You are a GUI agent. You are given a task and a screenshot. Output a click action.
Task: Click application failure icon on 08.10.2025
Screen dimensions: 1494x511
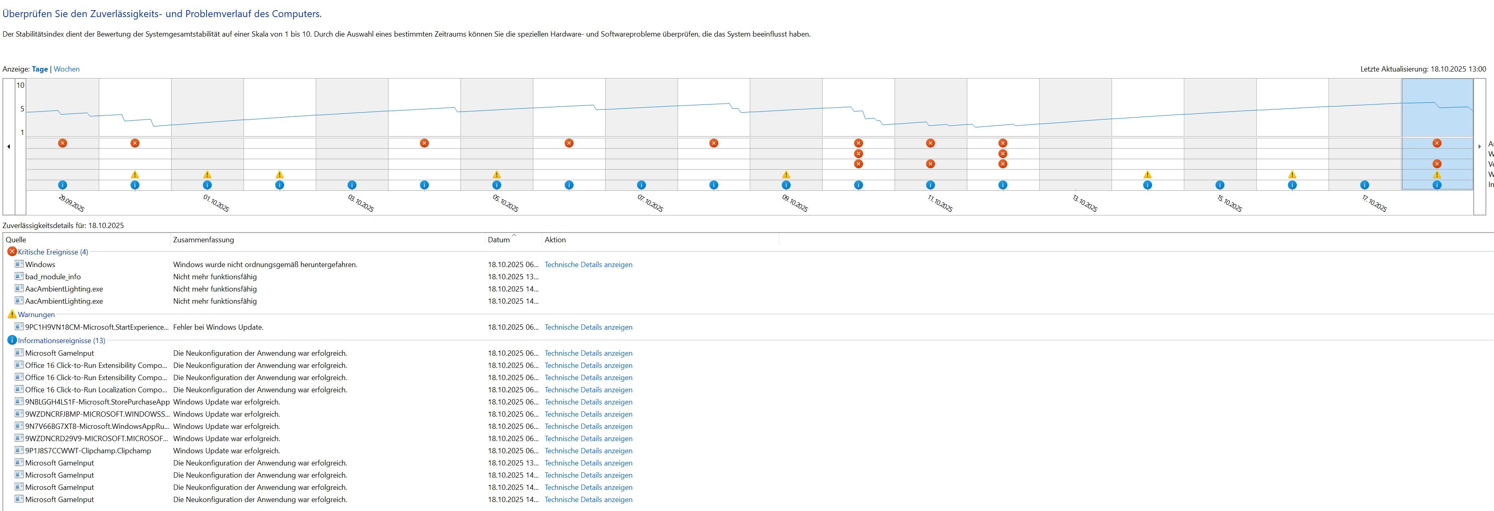click(713, 143)
